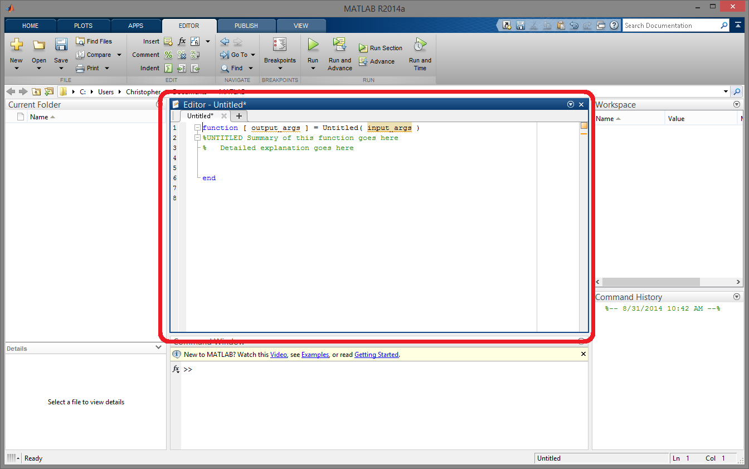Click the Help question mark icon

(x=614, y=25)
